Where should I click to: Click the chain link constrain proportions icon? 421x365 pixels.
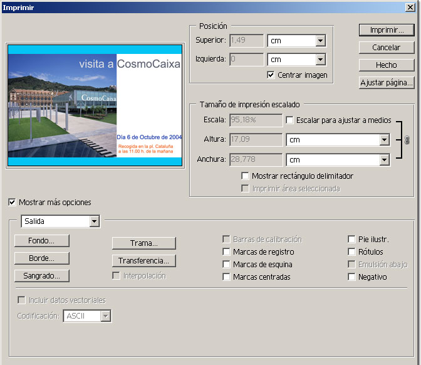point(406,140)
